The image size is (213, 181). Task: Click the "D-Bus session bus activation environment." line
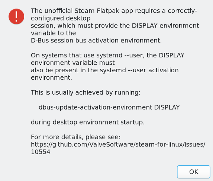tap(96, 41)
